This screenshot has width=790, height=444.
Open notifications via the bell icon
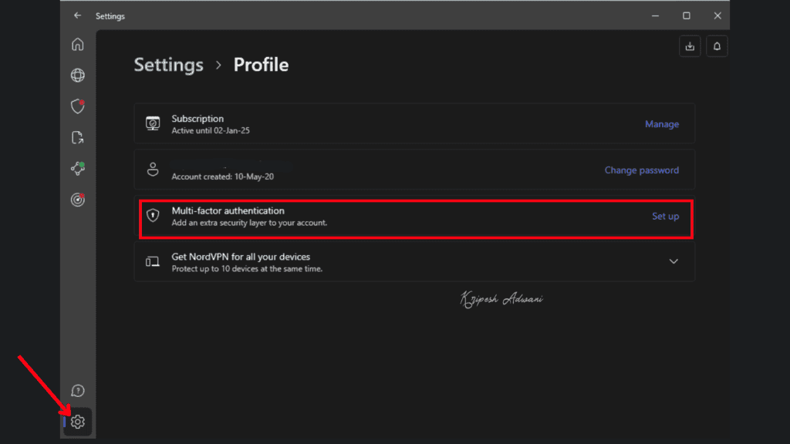pyautogui.click(x=717, y=45)
